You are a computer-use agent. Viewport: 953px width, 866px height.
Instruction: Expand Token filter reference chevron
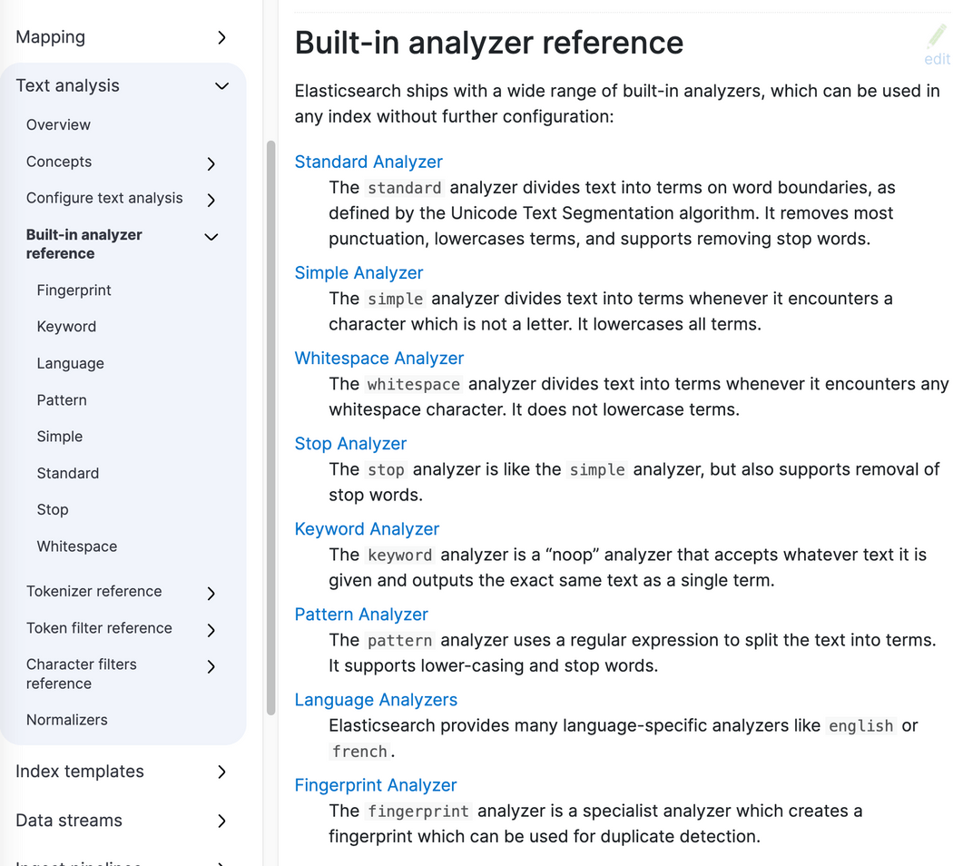point(211,629)
